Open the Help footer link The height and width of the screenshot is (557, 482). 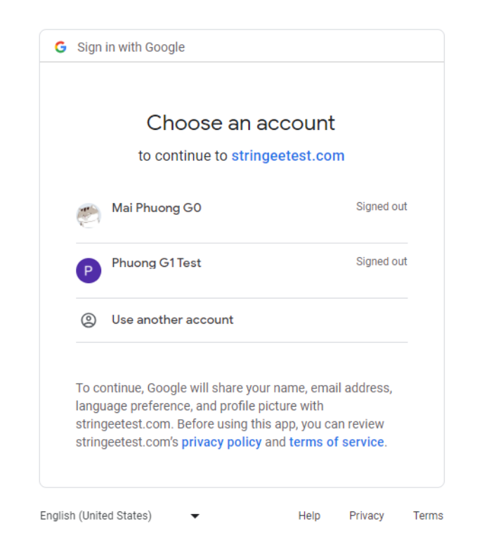point(309,516)
